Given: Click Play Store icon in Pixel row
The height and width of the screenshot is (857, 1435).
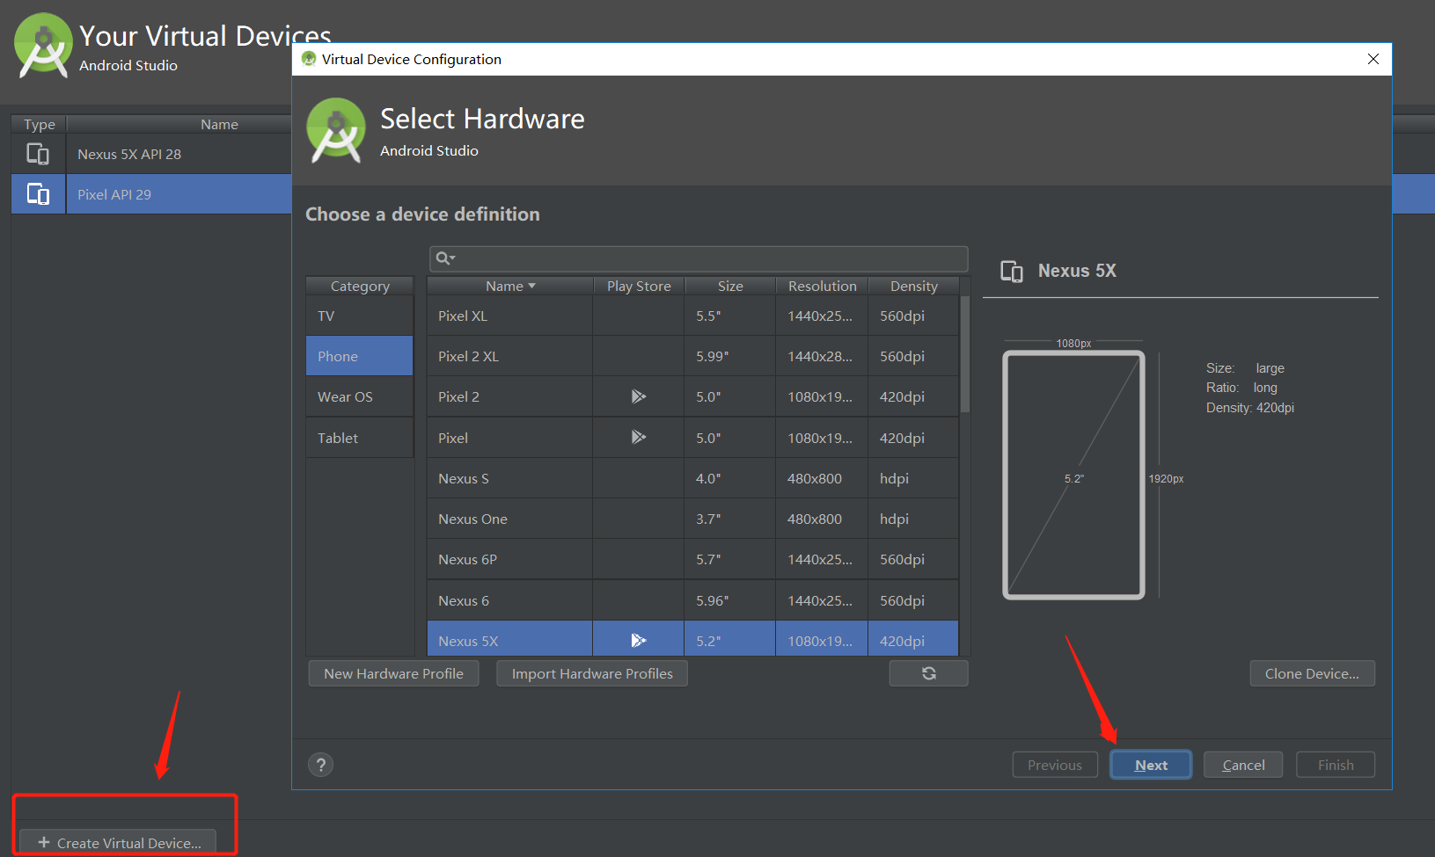Looking at the screenshot, I should click(x=639, y=437).
